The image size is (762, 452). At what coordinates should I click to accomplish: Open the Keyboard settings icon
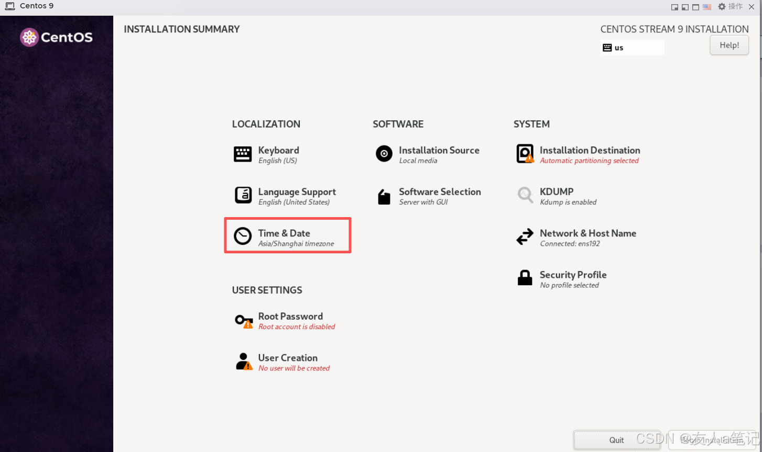pyautogui.click(x=243, y=154)
